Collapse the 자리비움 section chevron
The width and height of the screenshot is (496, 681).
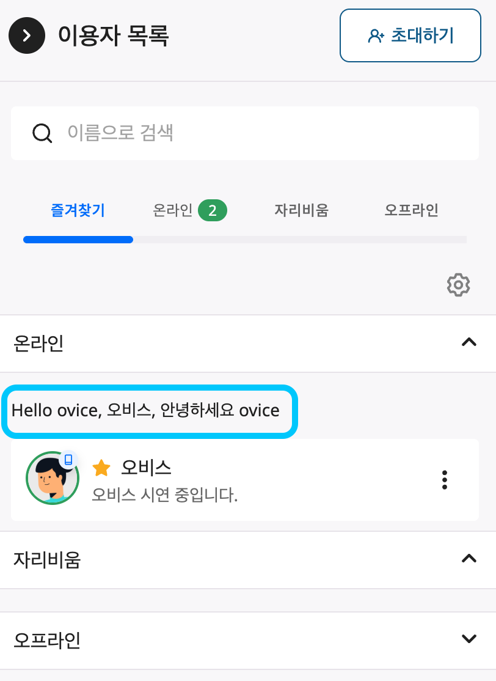[469, 559]
